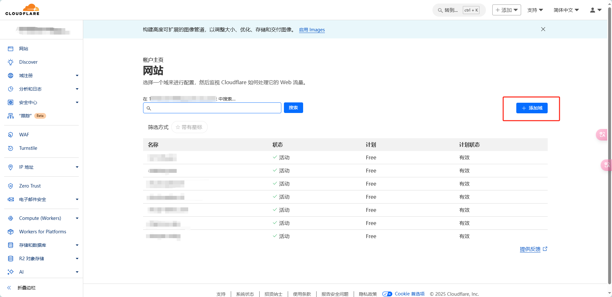This screenshot has height=297, width=612.
Task: Toggle the Cookie 首选项 privacy switch icon
Action: pos(387,294)
